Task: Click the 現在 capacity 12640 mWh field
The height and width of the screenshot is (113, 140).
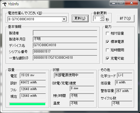Action: click(33, 96)
